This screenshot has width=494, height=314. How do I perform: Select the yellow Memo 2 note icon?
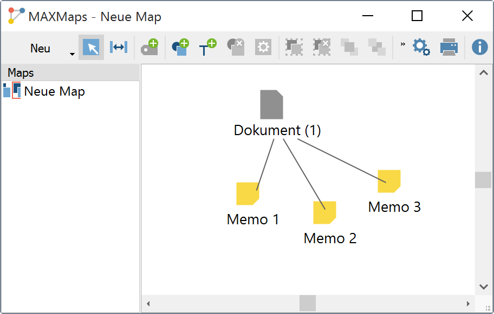click(x=324, y=212)
